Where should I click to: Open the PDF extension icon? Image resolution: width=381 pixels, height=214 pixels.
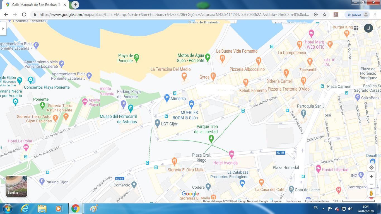coord(336,14)
